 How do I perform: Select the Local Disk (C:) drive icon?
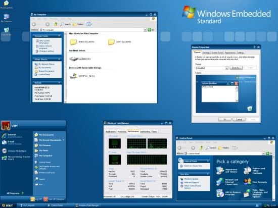(73, 59)
